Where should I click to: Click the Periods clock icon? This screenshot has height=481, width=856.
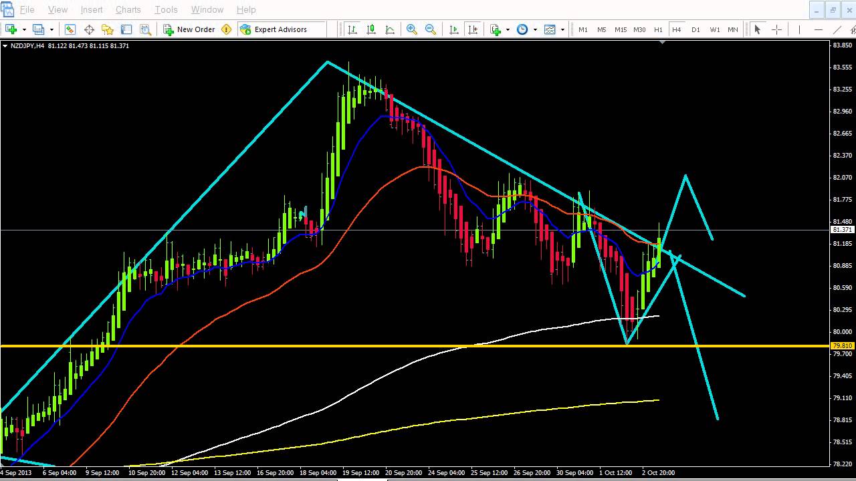[x=522, y=29]
